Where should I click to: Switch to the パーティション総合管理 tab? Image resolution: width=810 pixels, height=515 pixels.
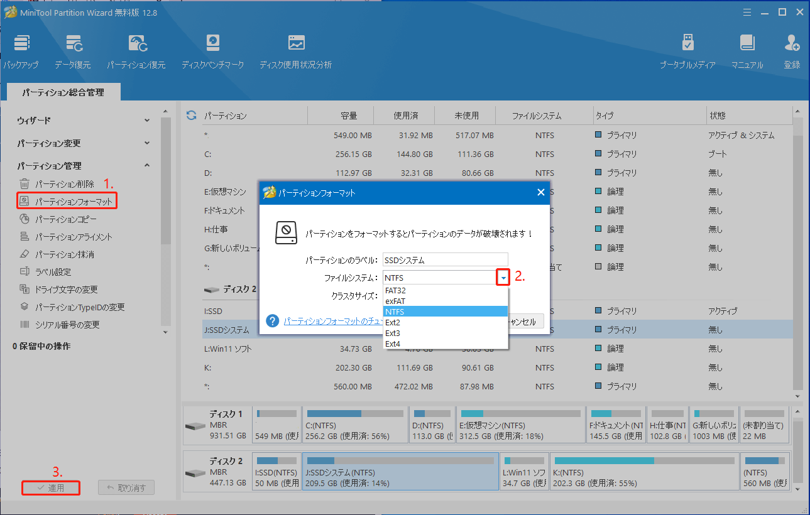[x=63, y=92]
